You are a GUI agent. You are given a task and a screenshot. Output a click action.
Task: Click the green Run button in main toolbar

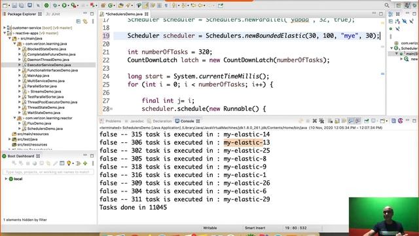click(x=64, y=5)
